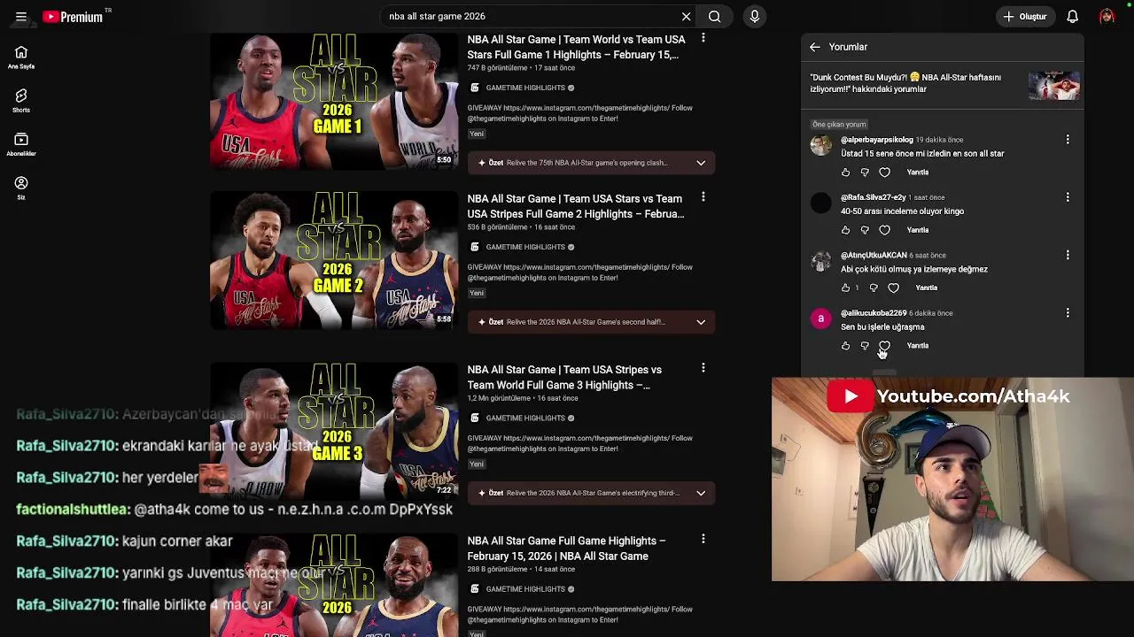Open the Oluştur create button

point(1025,17)
